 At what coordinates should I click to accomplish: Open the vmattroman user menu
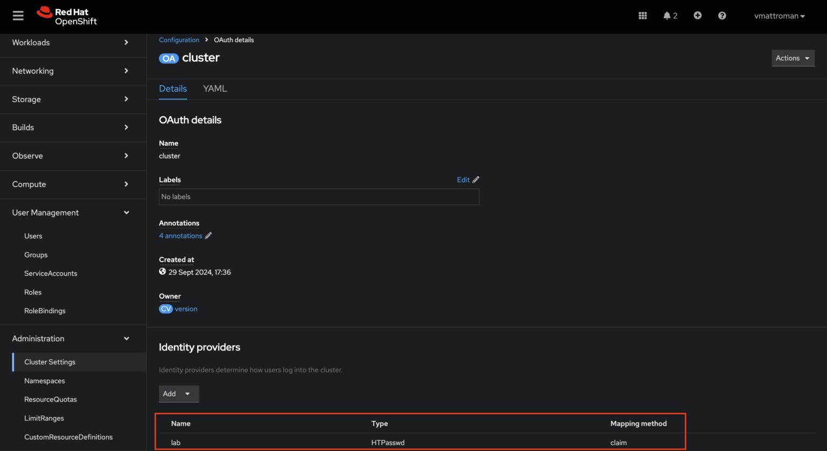coord(779,16)
